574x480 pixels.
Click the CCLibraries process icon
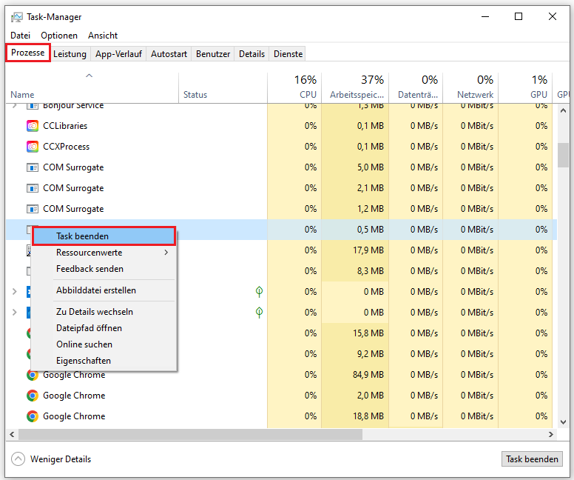(33, 126)
